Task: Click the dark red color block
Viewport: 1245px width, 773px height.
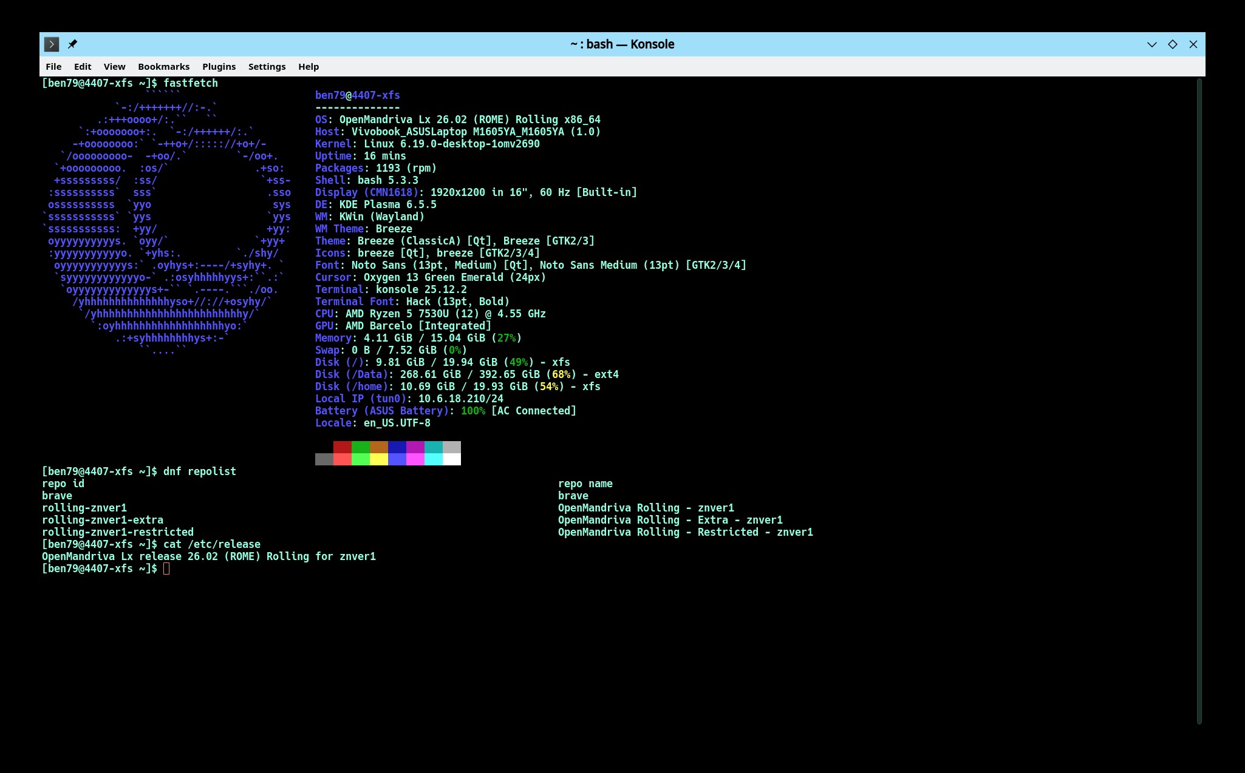Action: [343, 447]
